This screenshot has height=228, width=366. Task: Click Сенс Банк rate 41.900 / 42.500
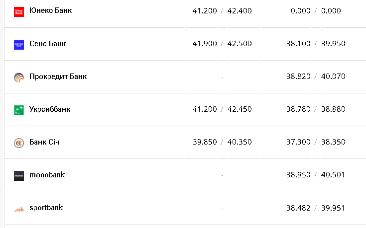(x=222, y=44)
